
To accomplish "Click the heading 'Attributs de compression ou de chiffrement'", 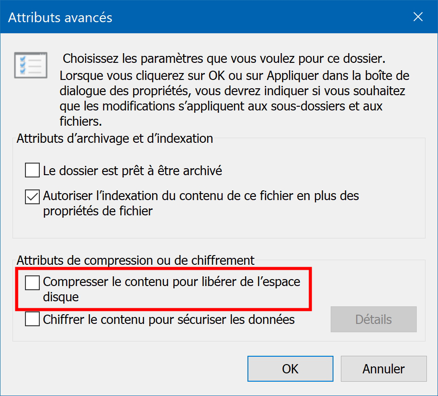I will click(136, 260).
